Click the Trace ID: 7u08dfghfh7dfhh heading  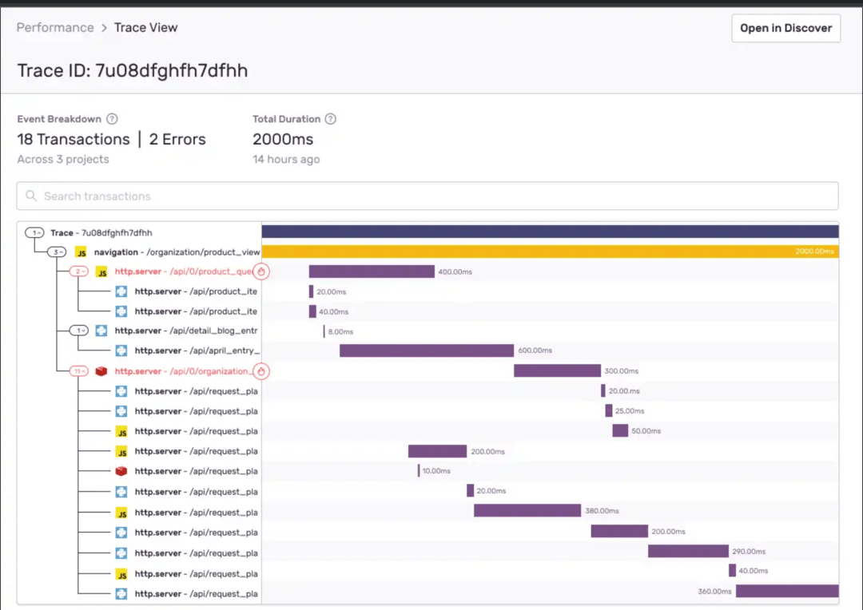pos(132,70)
